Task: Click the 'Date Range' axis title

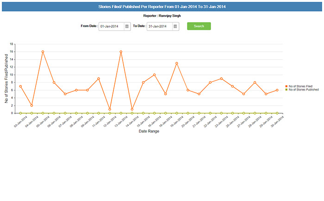Action: [149, 131]
